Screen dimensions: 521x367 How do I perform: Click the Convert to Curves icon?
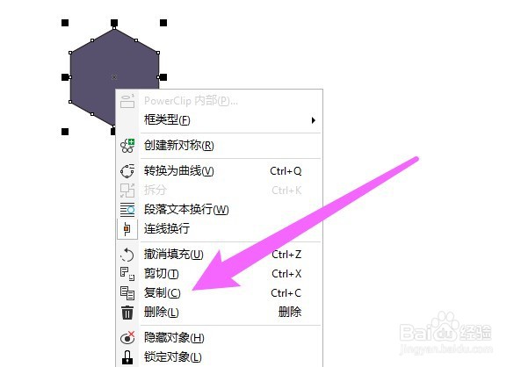click(x=127, y=171)
